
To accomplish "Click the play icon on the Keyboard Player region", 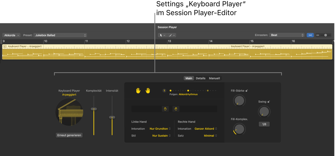I will [4, 46].
